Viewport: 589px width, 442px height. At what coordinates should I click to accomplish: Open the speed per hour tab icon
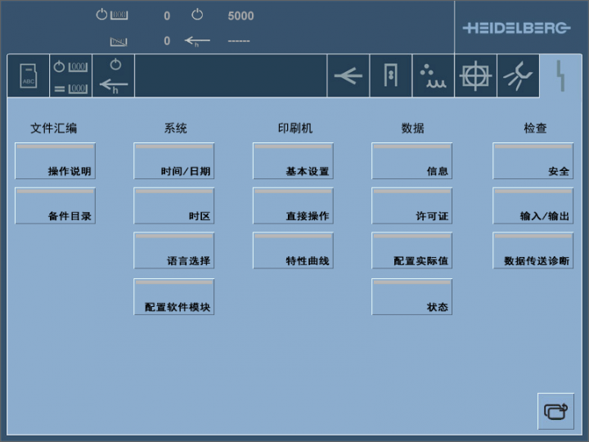point(114,75)
